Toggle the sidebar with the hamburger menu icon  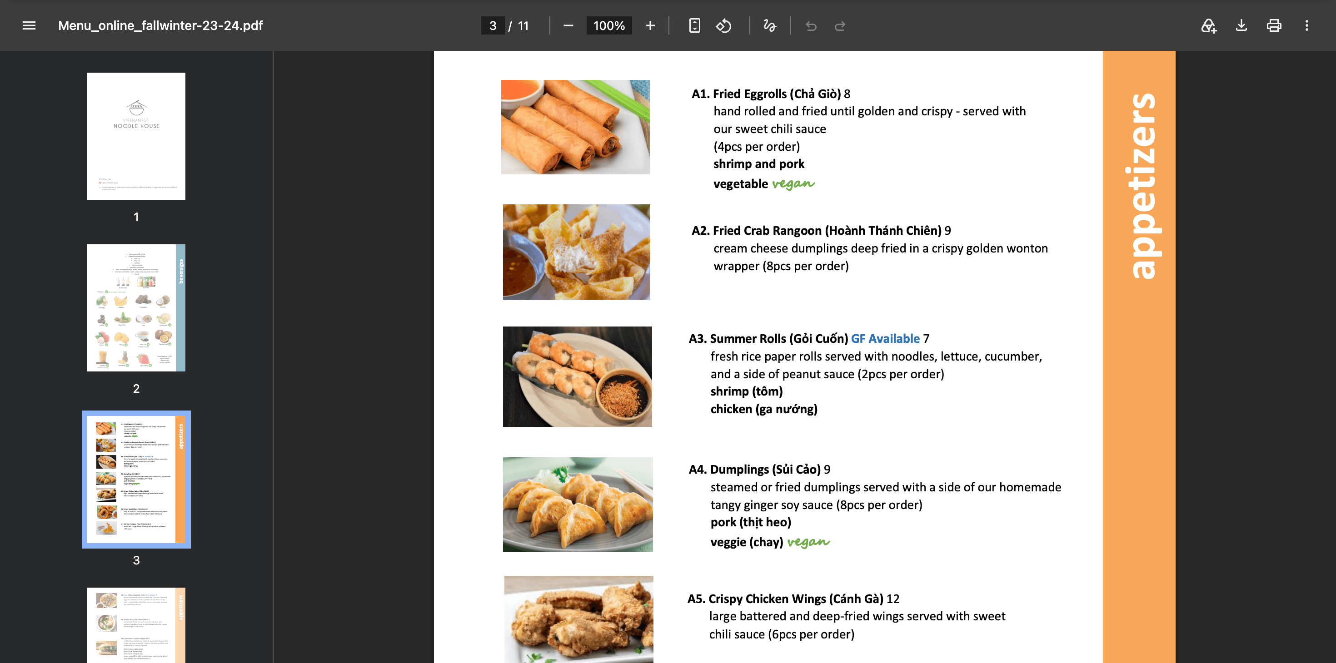click(x=29, y=25)
